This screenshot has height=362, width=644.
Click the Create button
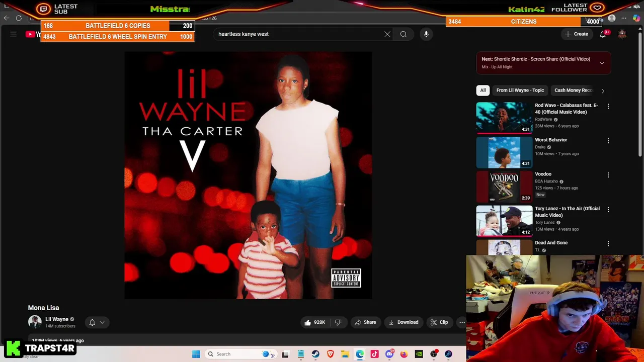(x=577, y=34)
